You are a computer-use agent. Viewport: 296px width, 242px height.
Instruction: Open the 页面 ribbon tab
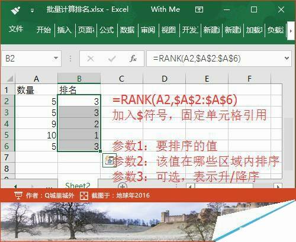pos(86,30)
